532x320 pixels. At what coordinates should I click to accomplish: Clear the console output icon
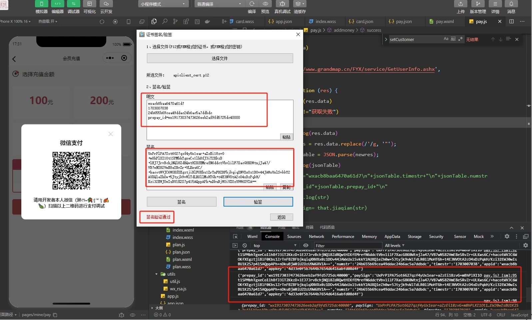(245, 245)
